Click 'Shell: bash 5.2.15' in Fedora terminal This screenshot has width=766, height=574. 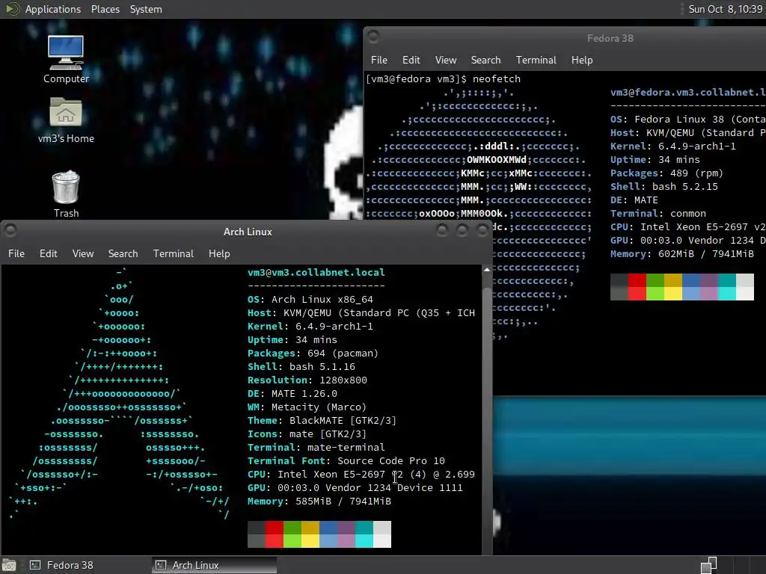click(x=664, y=186)
